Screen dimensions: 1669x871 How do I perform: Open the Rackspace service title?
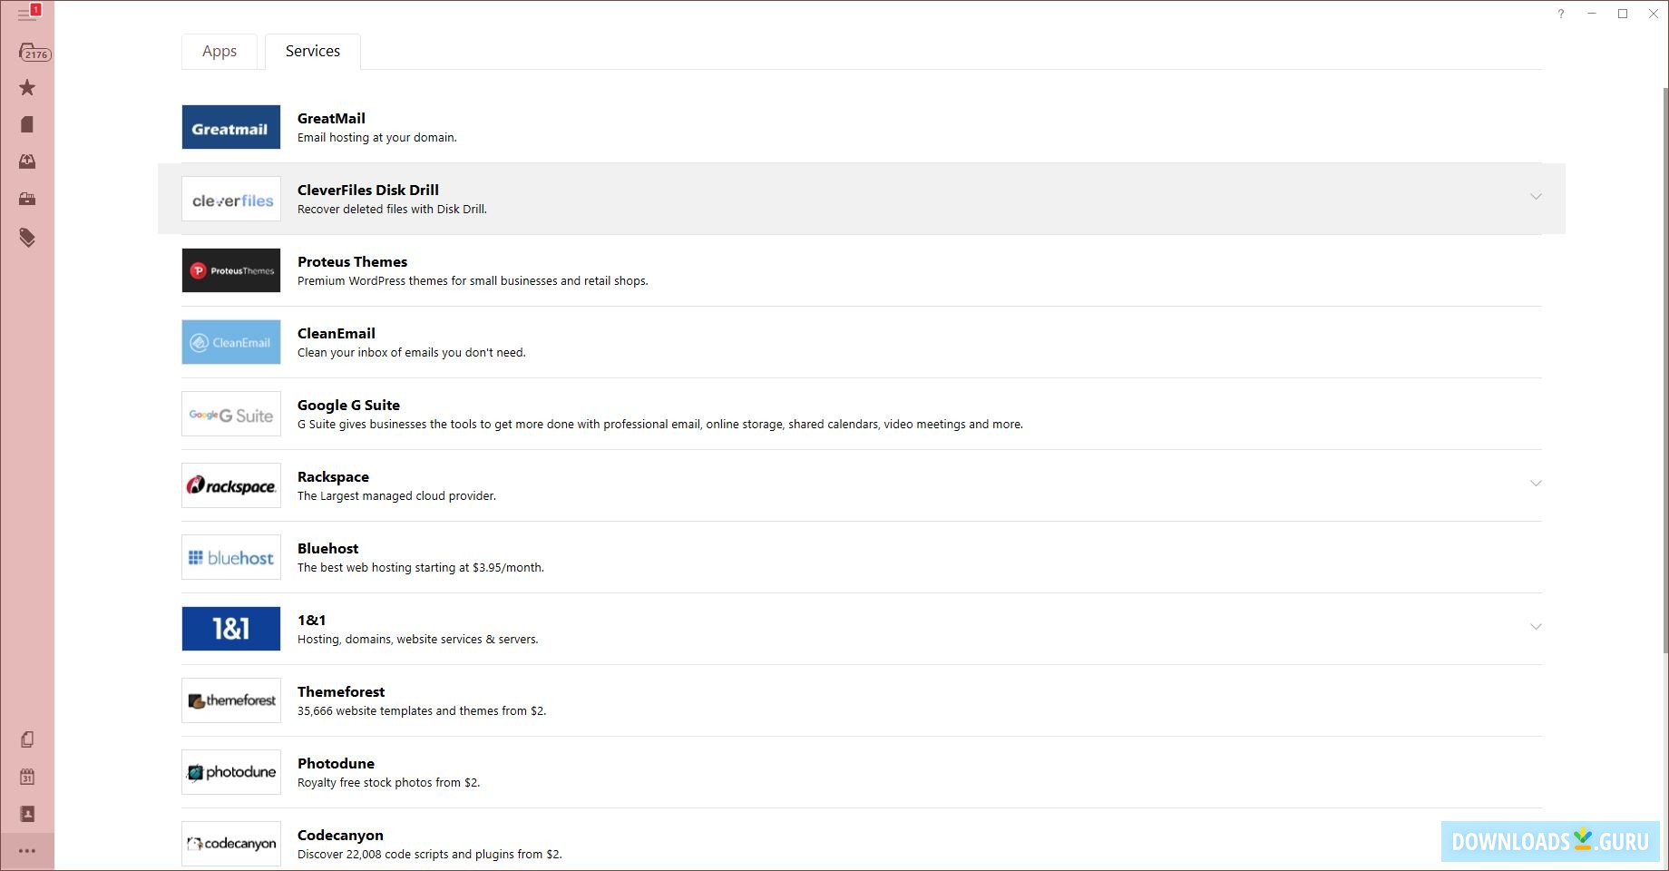333,476
